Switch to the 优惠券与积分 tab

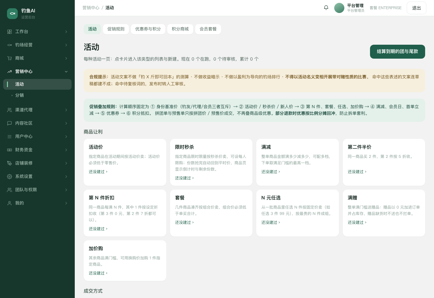(148, 29)
